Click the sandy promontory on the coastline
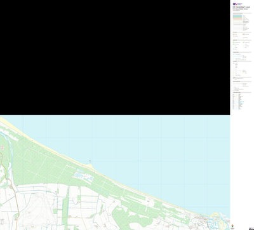The width and height of the screenshot is (254, 230). tap(90, 166)
